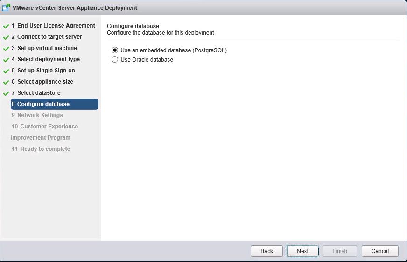Viewport: 407px width, 262px height.
Task: Select Use an embedded database (PostgreSQL) option
Action: 115,50
